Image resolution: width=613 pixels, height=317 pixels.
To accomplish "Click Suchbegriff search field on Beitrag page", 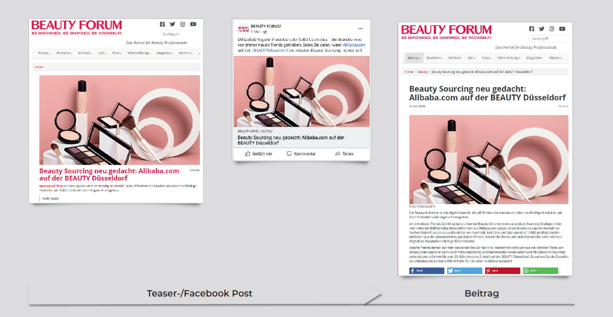I will 549,38.
